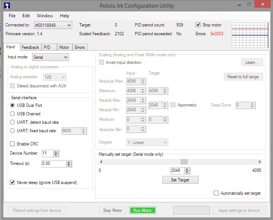
Task: Switch to the Motor tab
Action: (64, 47)
